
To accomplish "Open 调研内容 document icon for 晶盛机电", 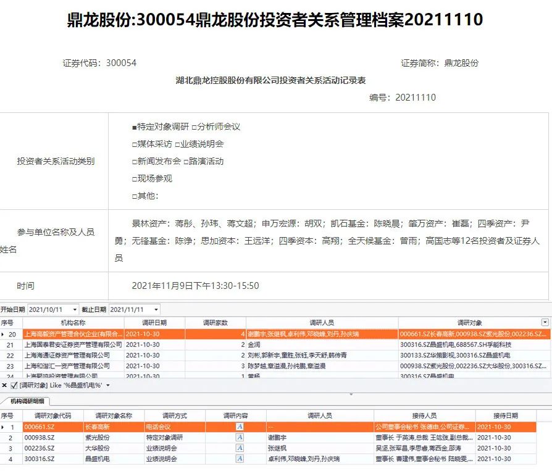I will point(240,458).
